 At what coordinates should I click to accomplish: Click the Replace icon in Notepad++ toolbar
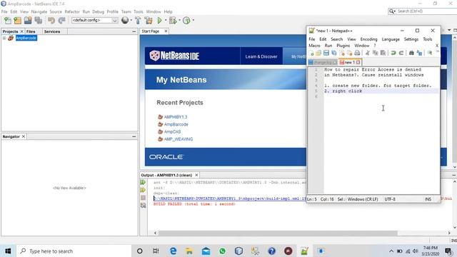[419, 53]
